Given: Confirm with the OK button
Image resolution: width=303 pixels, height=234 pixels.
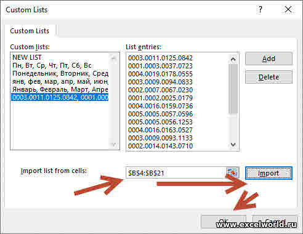Looking at the screenshot, I should [224, 222].
